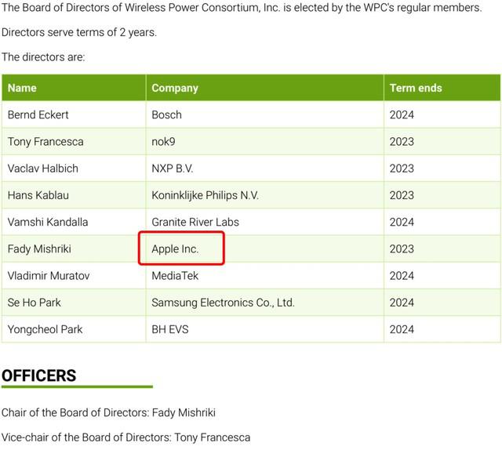Select the Vaclav Halbich cell

click(x=74, y=169)
